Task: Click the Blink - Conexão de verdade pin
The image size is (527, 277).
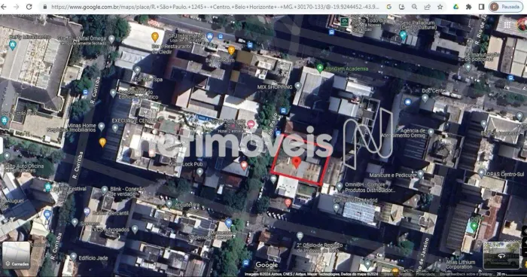Action: pos(105,190)
